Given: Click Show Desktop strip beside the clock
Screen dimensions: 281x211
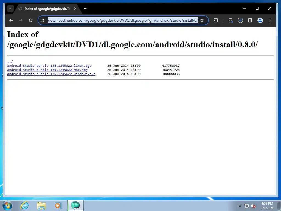Looking at the screenshot, I should [x=279, y=206].
